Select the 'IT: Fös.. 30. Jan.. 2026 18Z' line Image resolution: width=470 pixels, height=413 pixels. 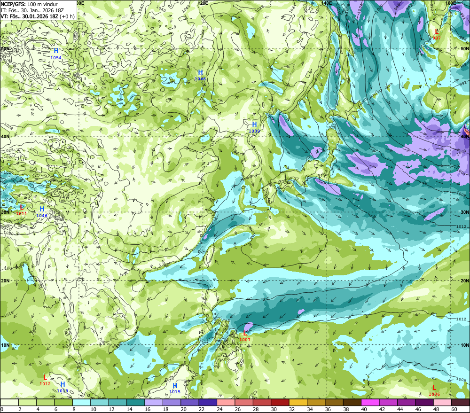32,10
